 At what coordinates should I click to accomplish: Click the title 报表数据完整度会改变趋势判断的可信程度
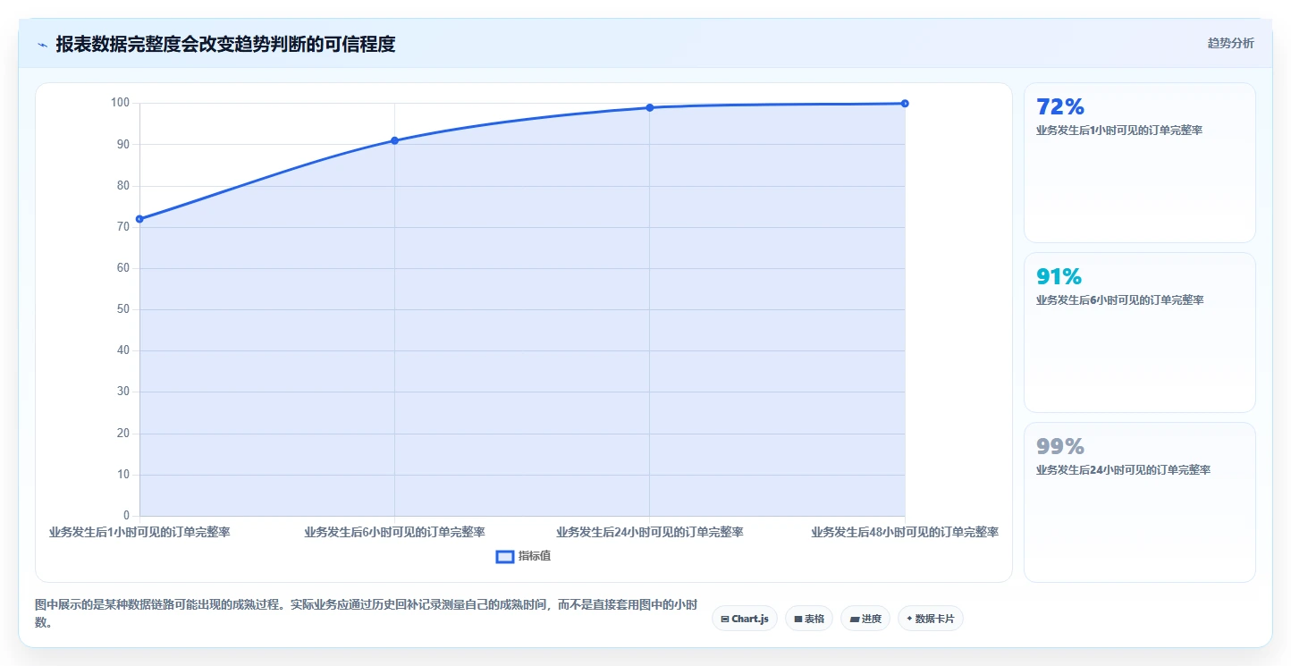[225, 44]
